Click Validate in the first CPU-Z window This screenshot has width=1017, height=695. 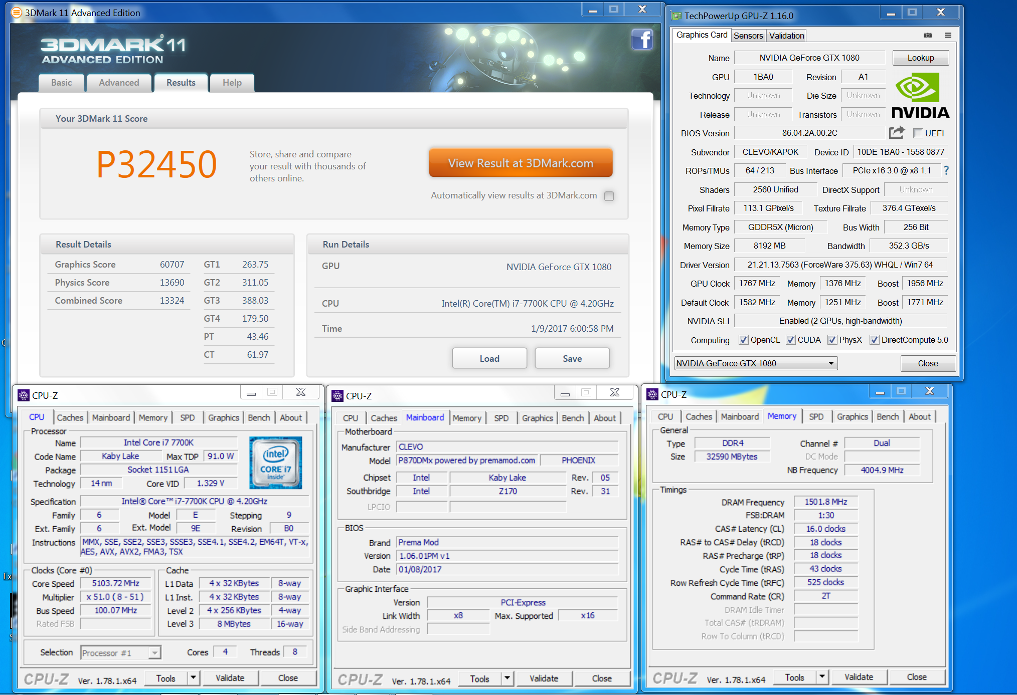[x=230, y=678]
